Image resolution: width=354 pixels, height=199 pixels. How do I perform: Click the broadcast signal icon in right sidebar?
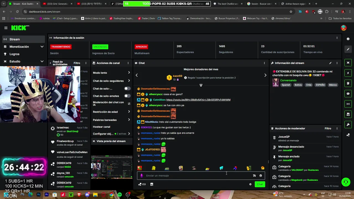[348, 104]
